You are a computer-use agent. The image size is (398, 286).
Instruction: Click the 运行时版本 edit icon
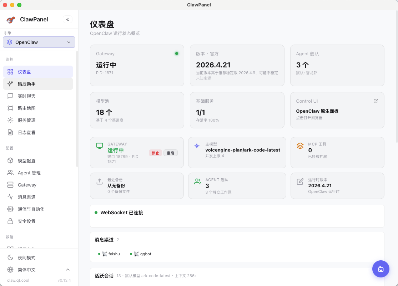[x=300, y=182]
